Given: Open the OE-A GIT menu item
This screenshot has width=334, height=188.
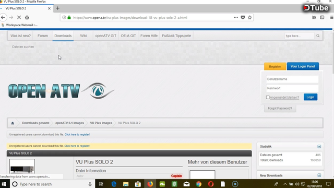Looking at the screenshot, I should 128,36.
